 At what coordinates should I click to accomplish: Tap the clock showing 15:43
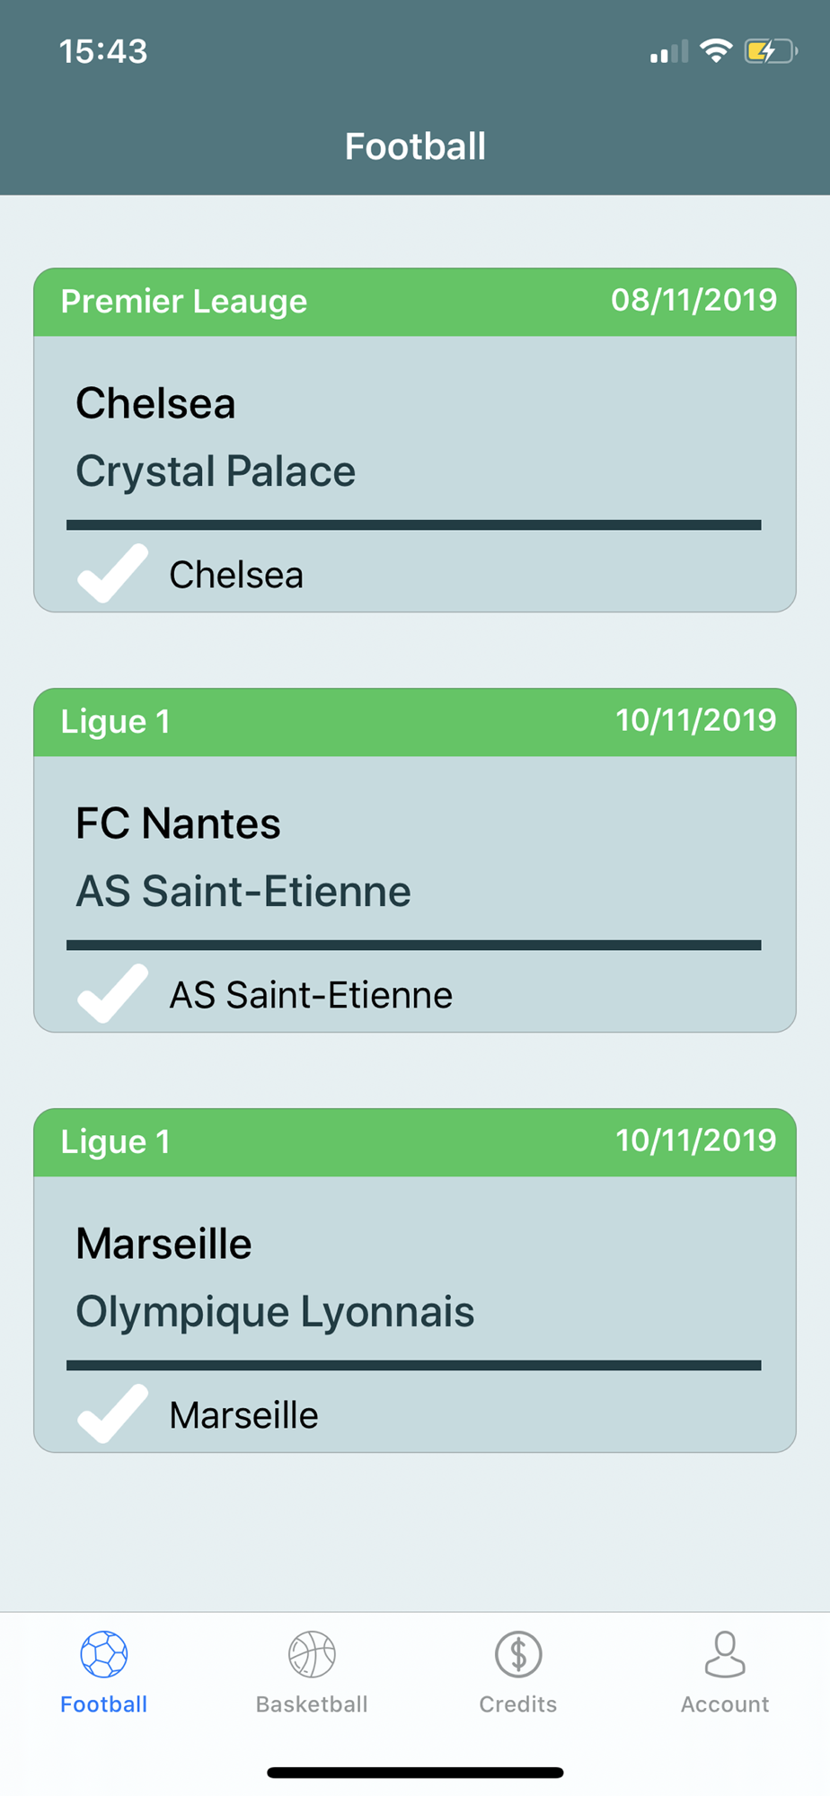tap(103, 51)
